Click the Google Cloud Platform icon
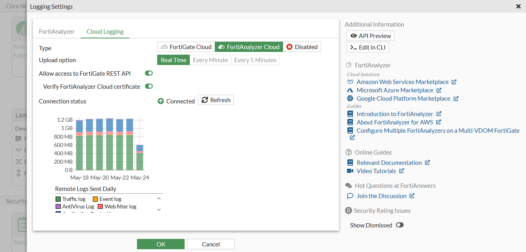526x252 pixels. (350, 99)
